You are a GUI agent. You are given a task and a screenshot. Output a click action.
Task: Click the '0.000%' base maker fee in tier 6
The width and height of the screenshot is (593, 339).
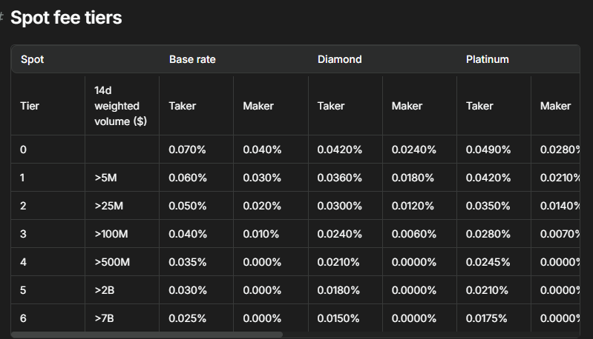pyautogui.click(x=262, y=318)
